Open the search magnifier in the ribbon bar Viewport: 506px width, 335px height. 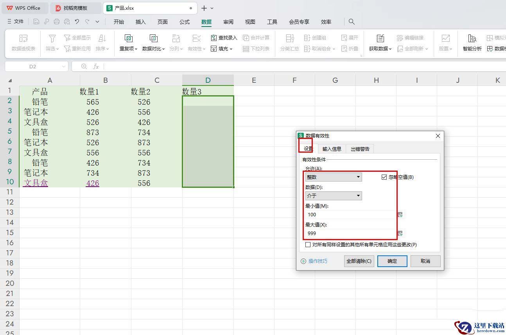(x=352, y=22)
